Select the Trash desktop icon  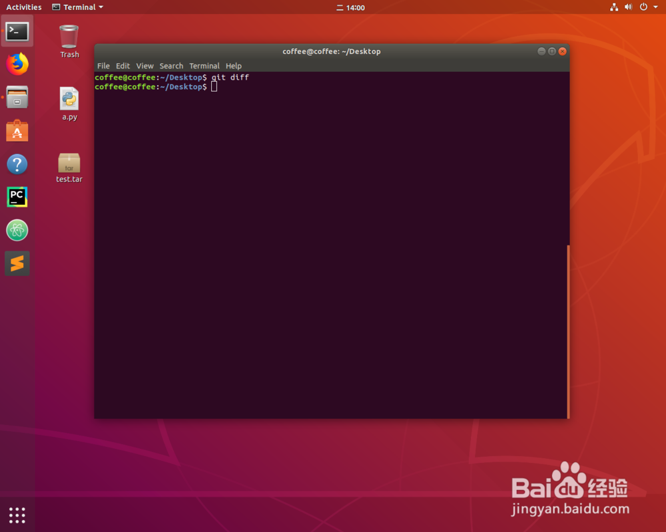tap(69, 42)
